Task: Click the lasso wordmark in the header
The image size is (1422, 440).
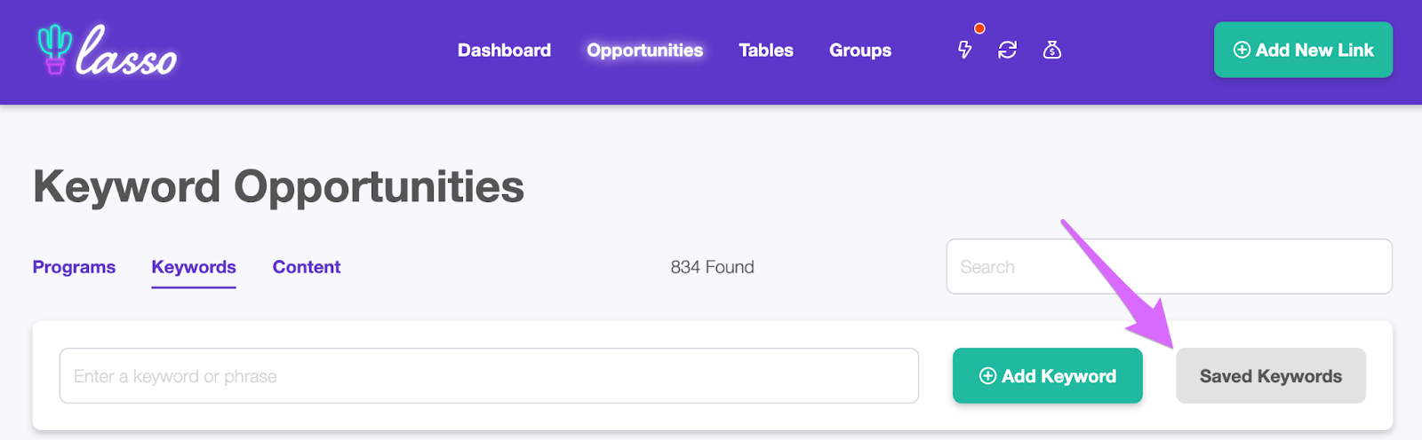Action: click(x=126, y=51)
